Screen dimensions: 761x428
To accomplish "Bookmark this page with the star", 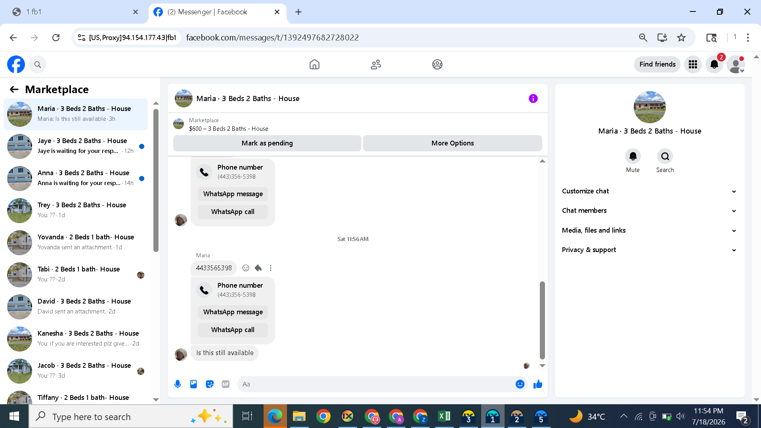I will click(x=681, y=38).
